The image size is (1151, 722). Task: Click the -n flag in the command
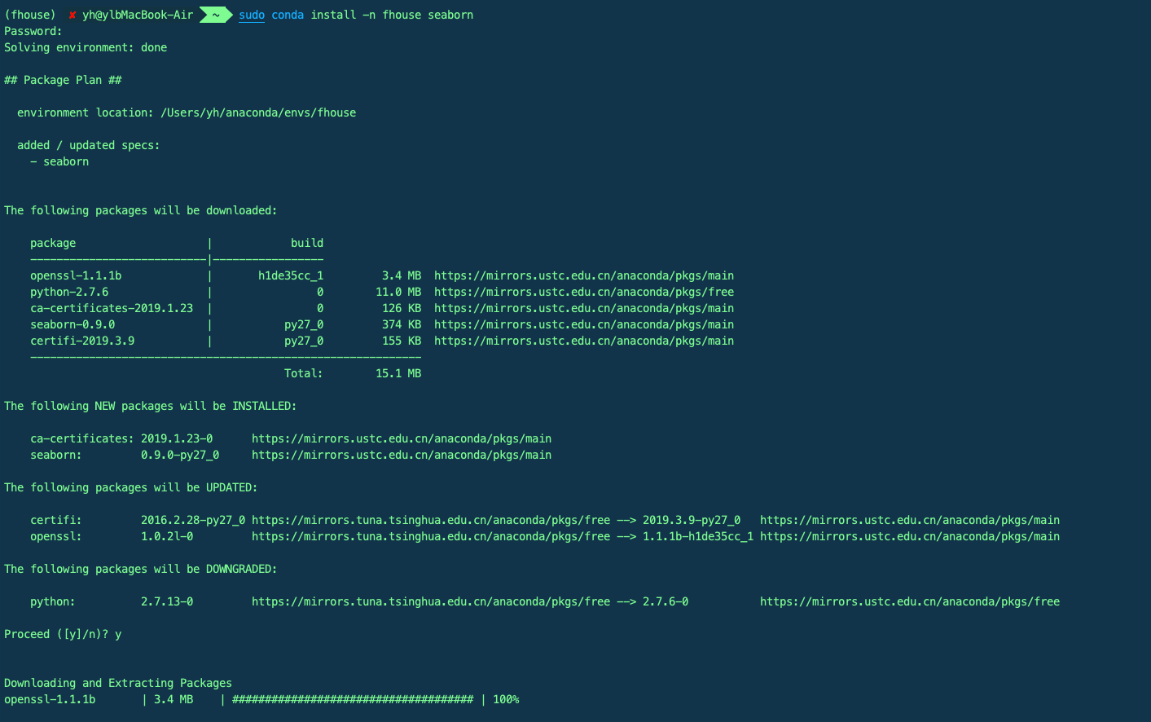(x=369, y=15)
